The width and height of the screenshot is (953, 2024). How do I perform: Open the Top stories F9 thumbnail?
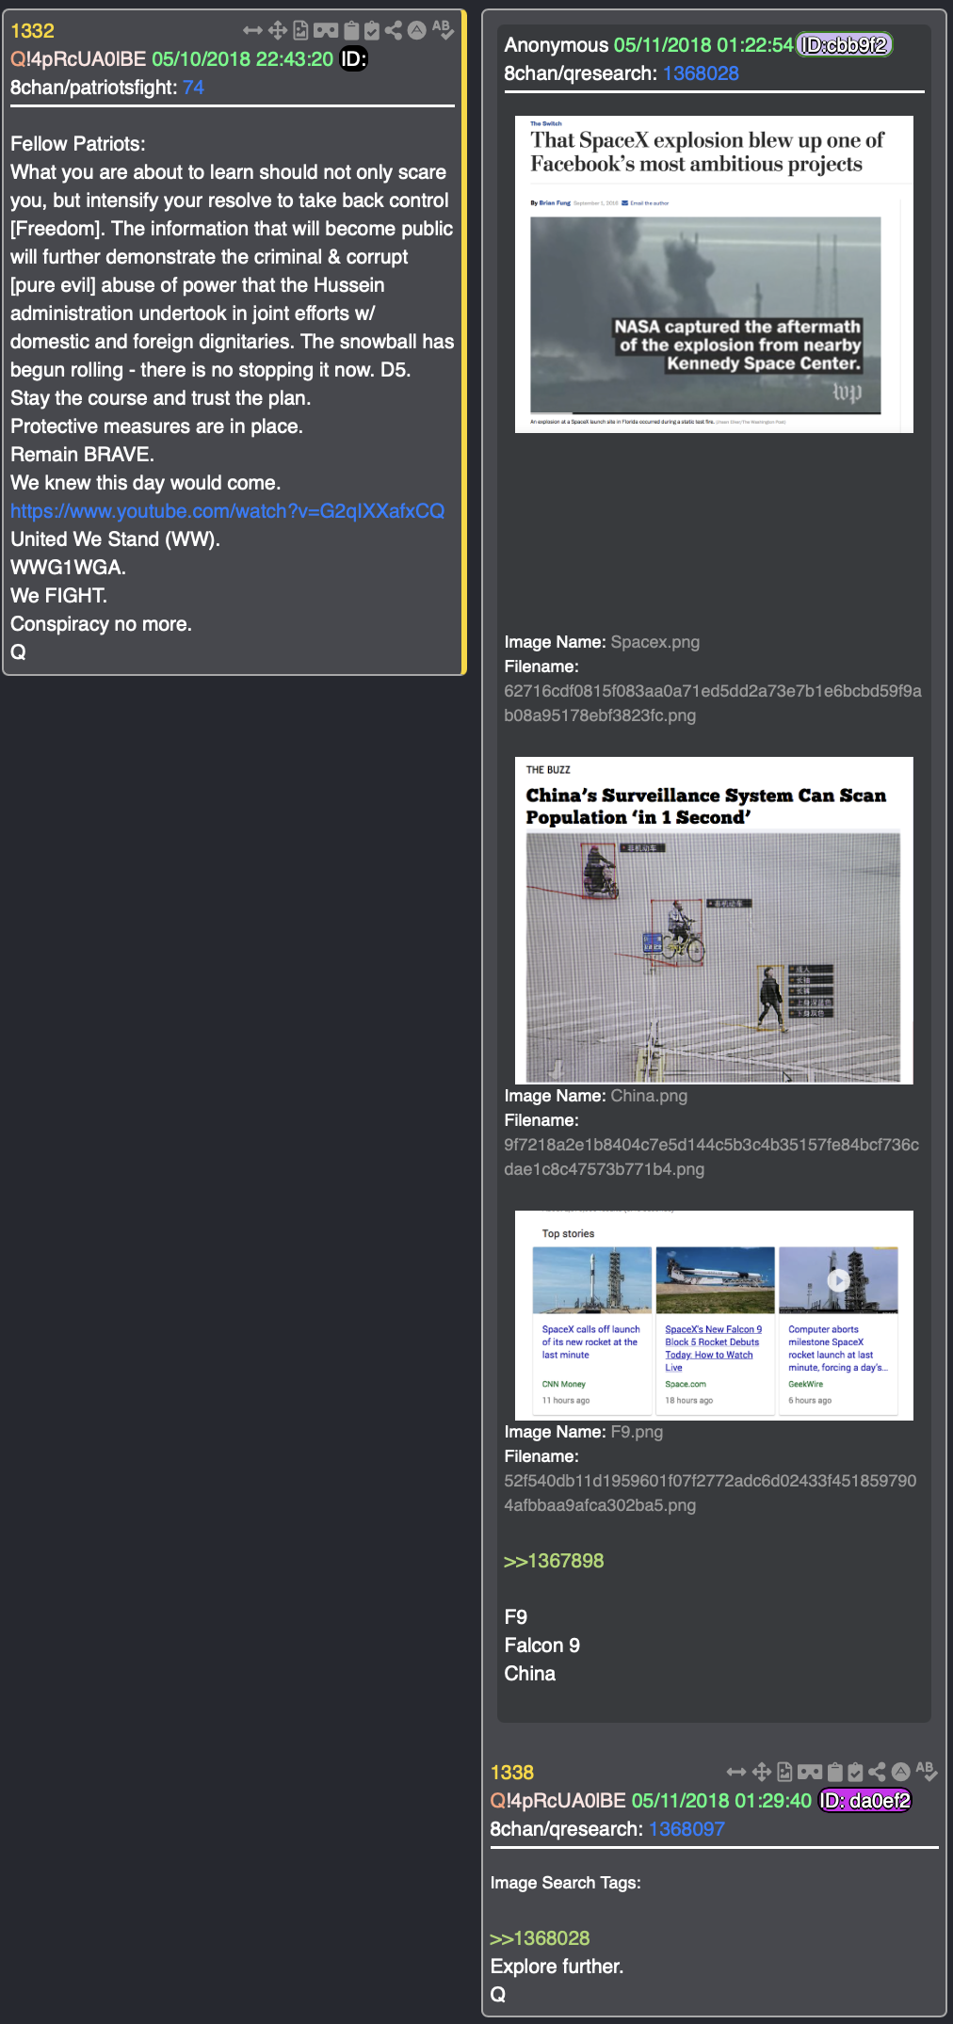(714, 1315)
